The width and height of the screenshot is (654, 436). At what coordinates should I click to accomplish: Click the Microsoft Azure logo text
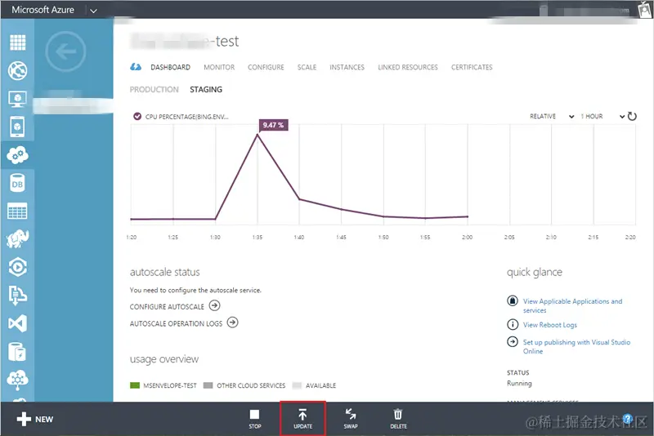coord(43,10)
